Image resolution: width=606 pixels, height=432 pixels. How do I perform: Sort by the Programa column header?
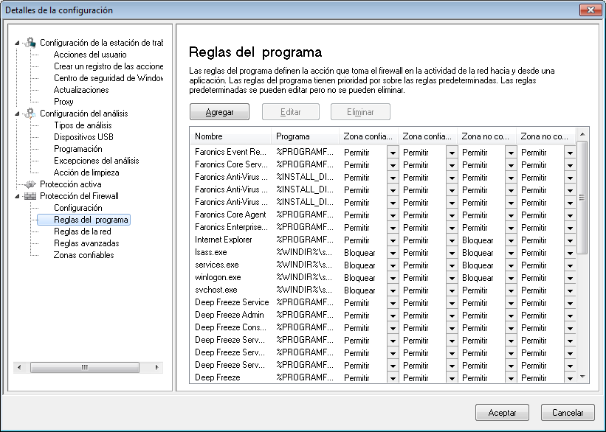pyautogui.click(x=306, y=136)
